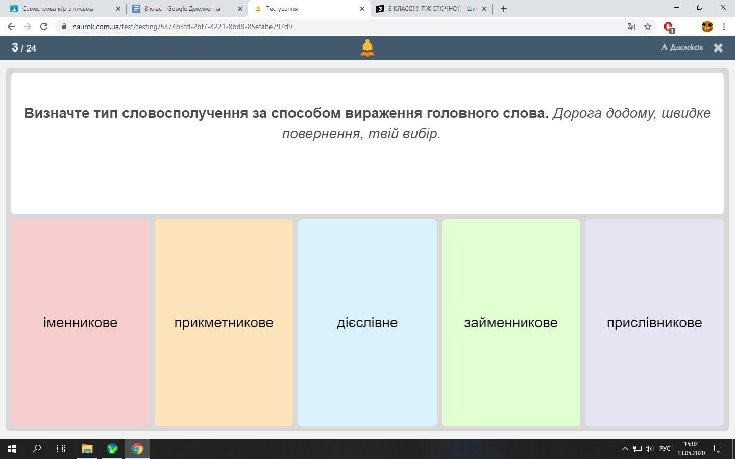Open the 8 клас Google Документы tab

point(182,9)
